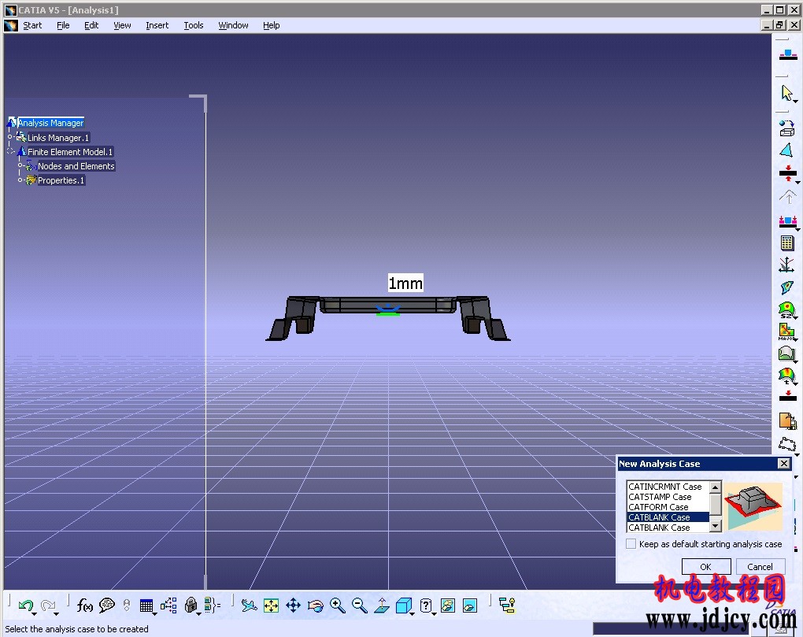Image resolution: width=803 pixels, height=637 pixels.
Task: Open the Insert menu
Action: click(157, 25)
